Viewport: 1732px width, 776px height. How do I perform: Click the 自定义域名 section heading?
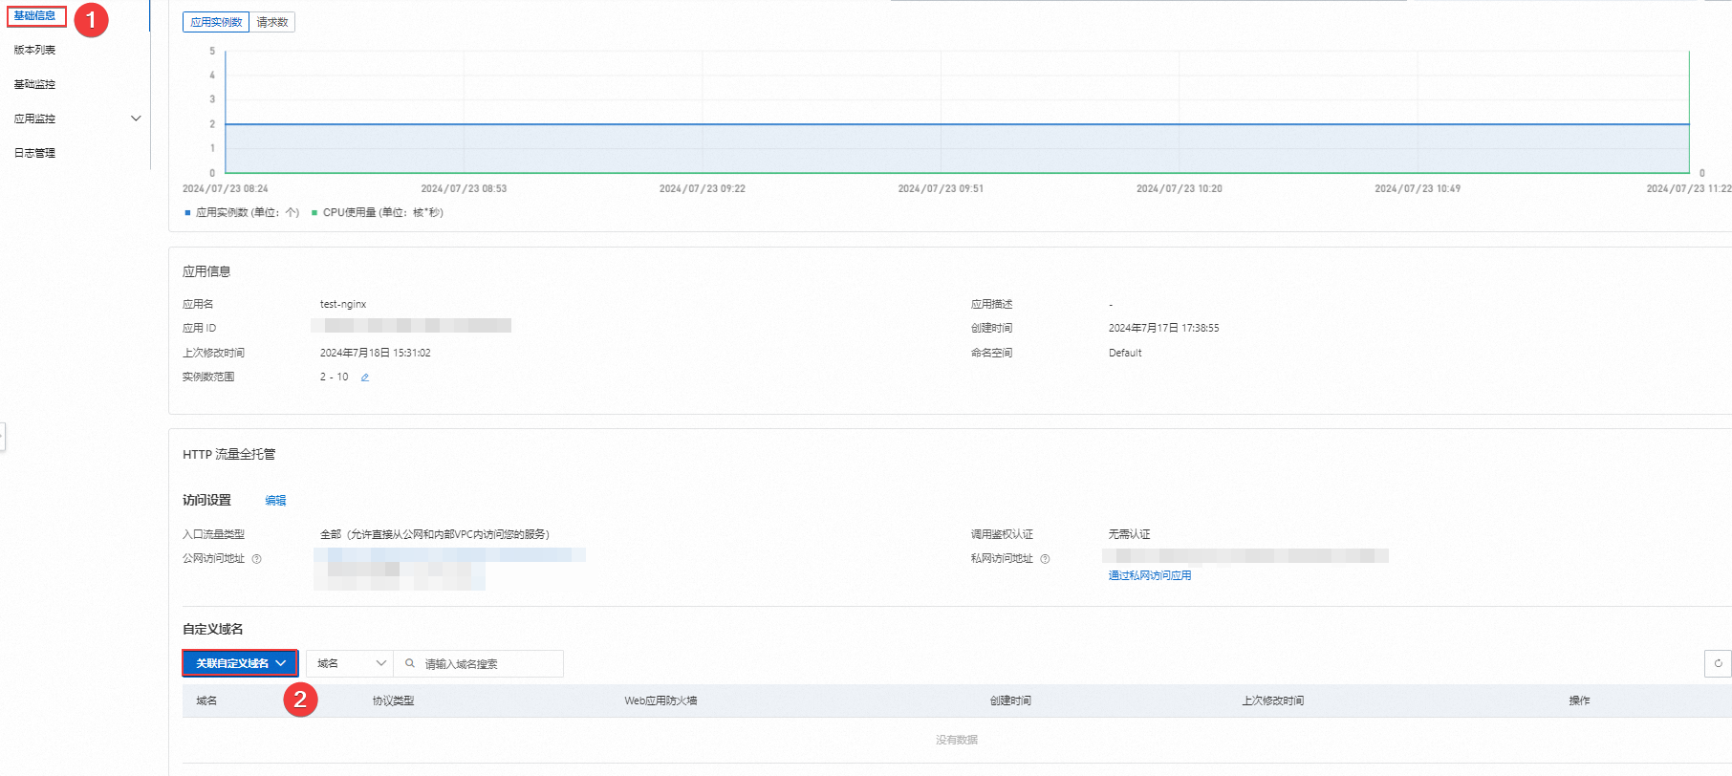pos(213,629)
